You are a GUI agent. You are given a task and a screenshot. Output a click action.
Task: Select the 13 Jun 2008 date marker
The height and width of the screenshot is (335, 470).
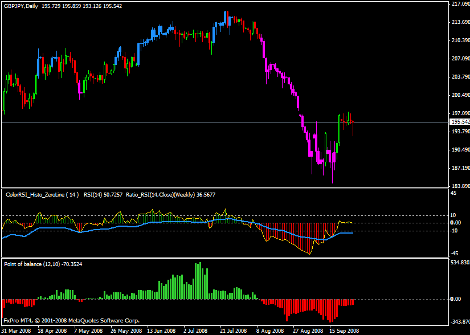[161, 330]
